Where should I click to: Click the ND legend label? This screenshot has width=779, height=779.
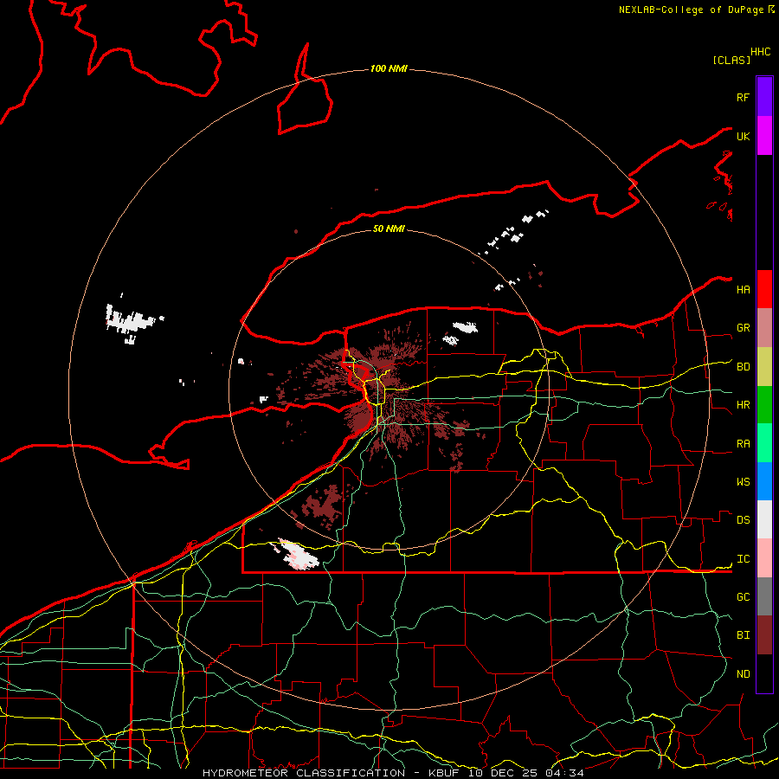click(x=744, y=674)
